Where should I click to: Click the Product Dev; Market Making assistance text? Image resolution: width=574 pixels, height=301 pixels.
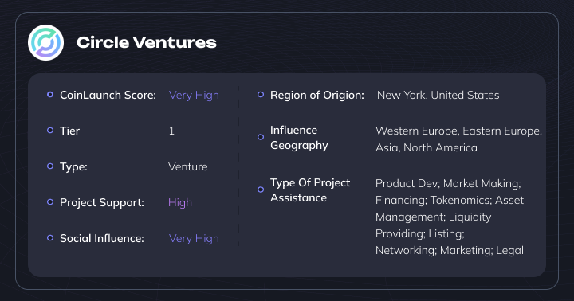448,183
